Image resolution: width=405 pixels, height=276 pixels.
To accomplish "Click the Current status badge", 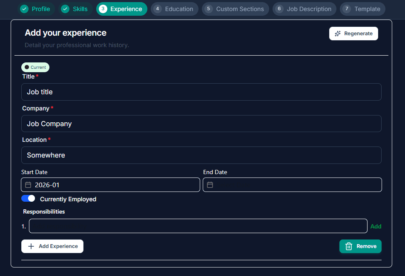I will tap(35, 67).
